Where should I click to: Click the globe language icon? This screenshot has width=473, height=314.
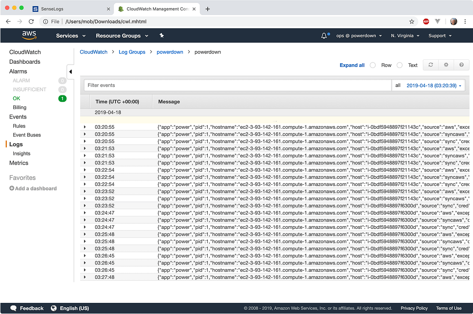tap(54, 308)
